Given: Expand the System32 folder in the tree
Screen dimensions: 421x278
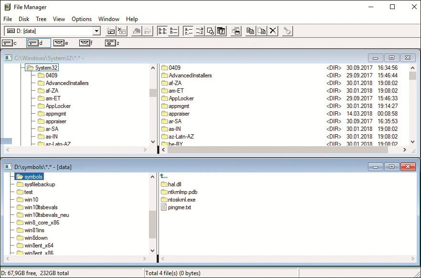Looking at the screenshot, I should (45, 67).
